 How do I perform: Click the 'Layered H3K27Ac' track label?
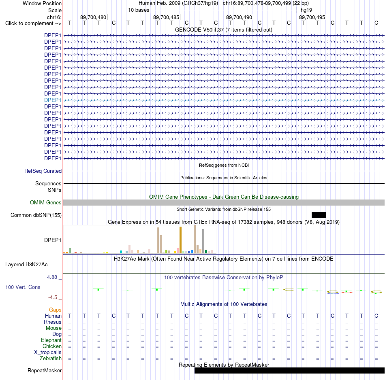pyautogui.click(x=26, y=265)
